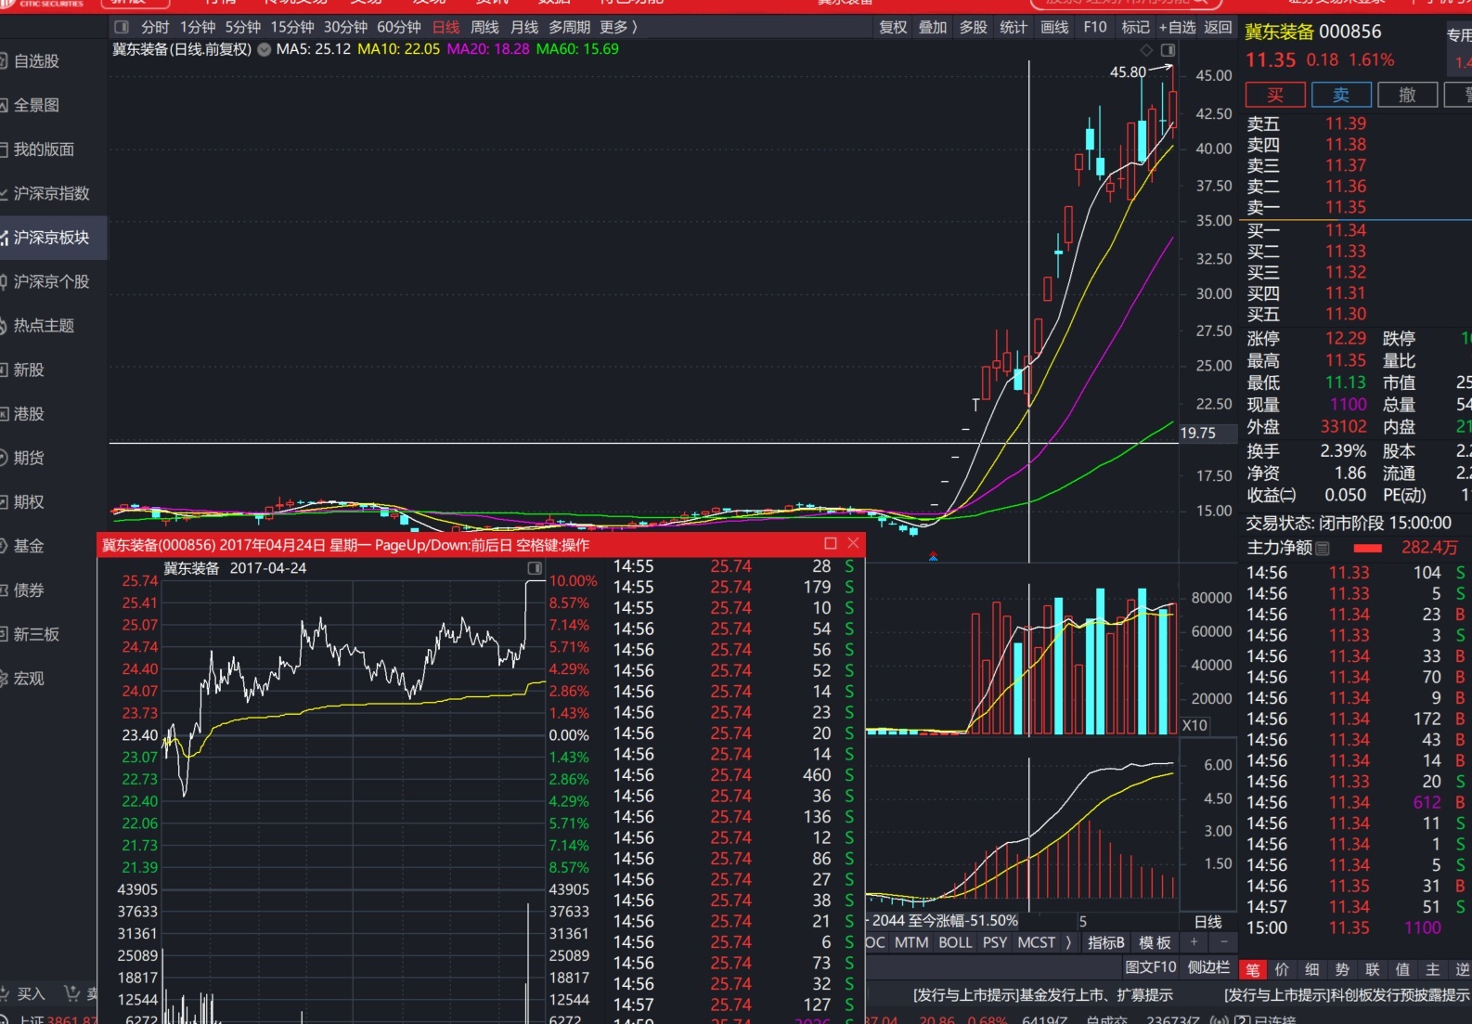Open F10 company info

point(1095,27)
